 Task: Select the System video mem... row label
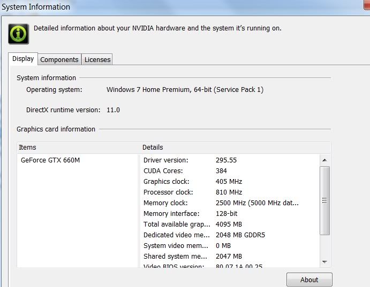coord(176,245)
